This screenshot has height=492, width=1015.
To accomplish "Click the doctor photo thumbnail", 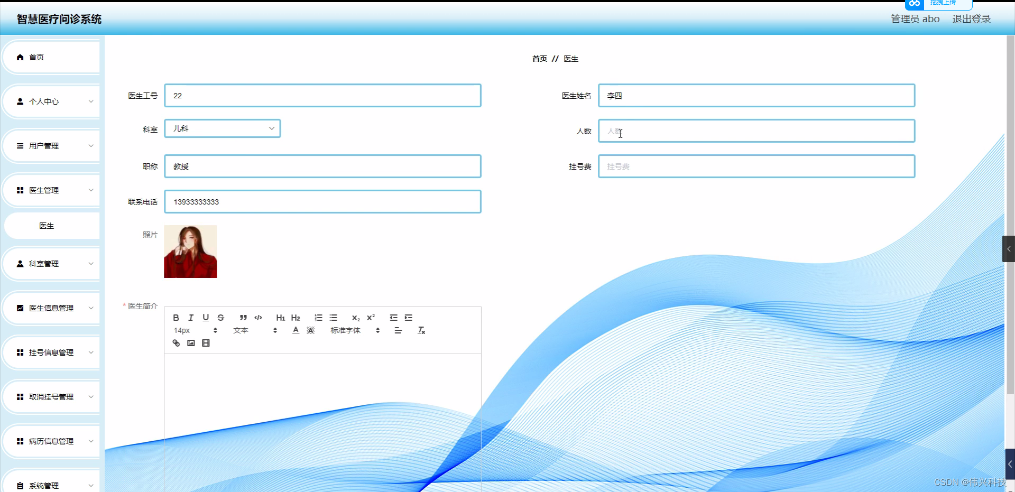I will pyautogui.click(x=190, y=252).
